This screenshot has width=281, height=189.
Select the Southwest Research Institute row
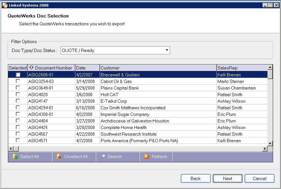pyautogui.click(x=138, y=134)
